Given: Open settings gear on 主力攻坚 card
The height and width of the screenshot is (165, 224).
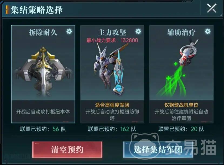Looking at the screenshot, I should pos(138,31).
